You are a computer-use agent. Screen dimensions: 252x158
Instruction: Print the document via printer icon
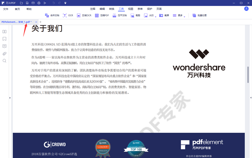pyautogui.click(x=39, y=3)
